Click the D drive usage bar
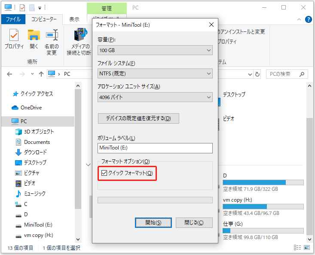 (x=263, y=183)
